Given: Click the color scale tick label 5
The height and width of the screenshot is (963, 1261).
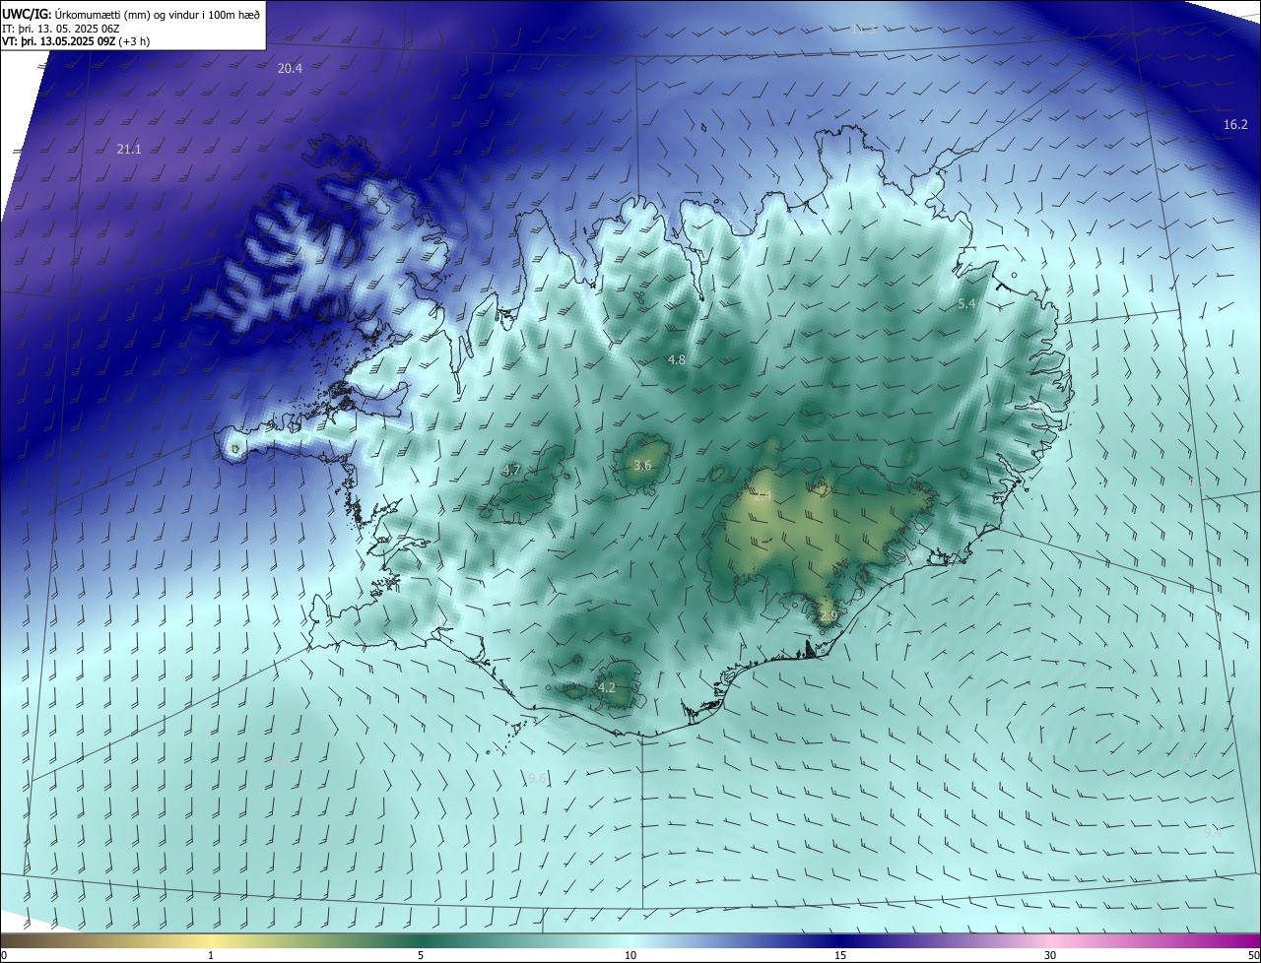Looking at the screenshot, I should click(x=421, y=956).
